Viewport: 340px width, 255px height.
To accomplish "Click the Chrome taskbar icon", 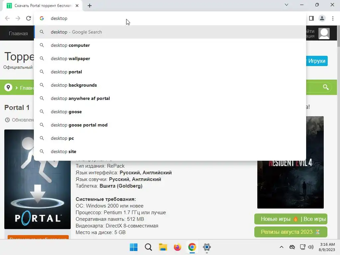I will pyautogui.click(x=192, y=247).
